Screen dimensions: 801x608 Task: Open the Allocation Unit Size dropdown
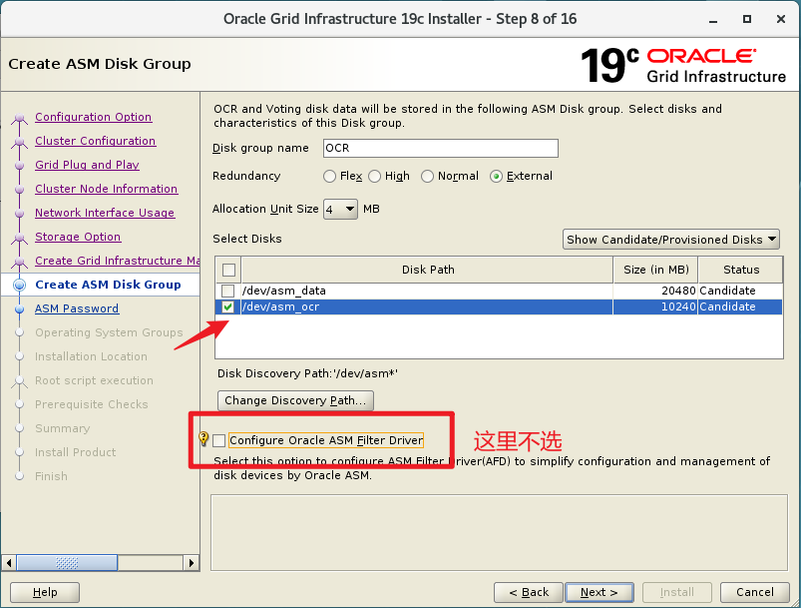pos(340,209)
